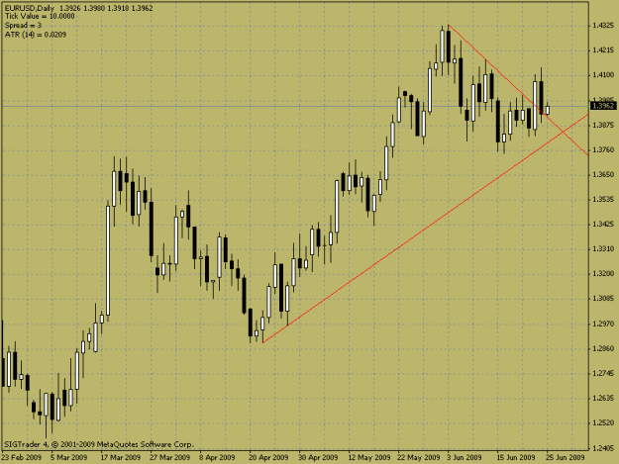This screenshot has width=619, height=464.
Task: Click the '12 May 2009' date label
Action: (x=369, y=457)
